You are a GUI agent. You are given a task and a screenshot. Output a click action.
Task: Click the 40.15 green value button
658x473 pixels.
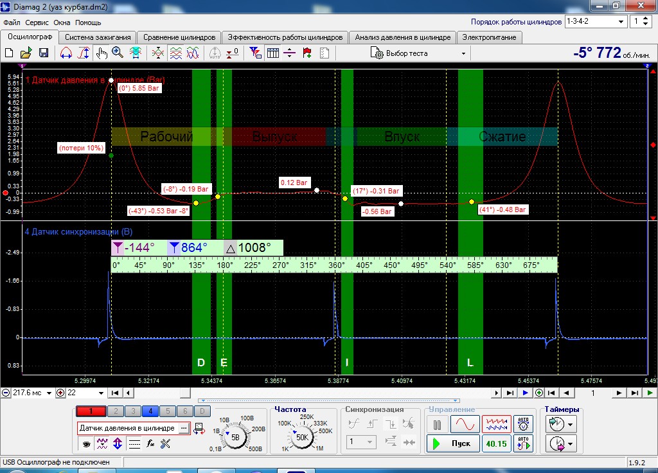point(497,443)
